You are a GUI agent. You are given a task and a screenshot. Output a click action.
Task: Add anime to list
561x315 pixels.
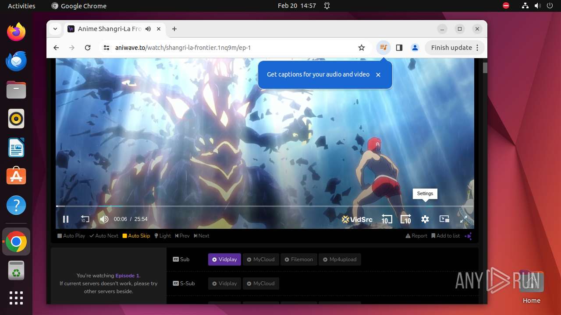pos(446,236)
